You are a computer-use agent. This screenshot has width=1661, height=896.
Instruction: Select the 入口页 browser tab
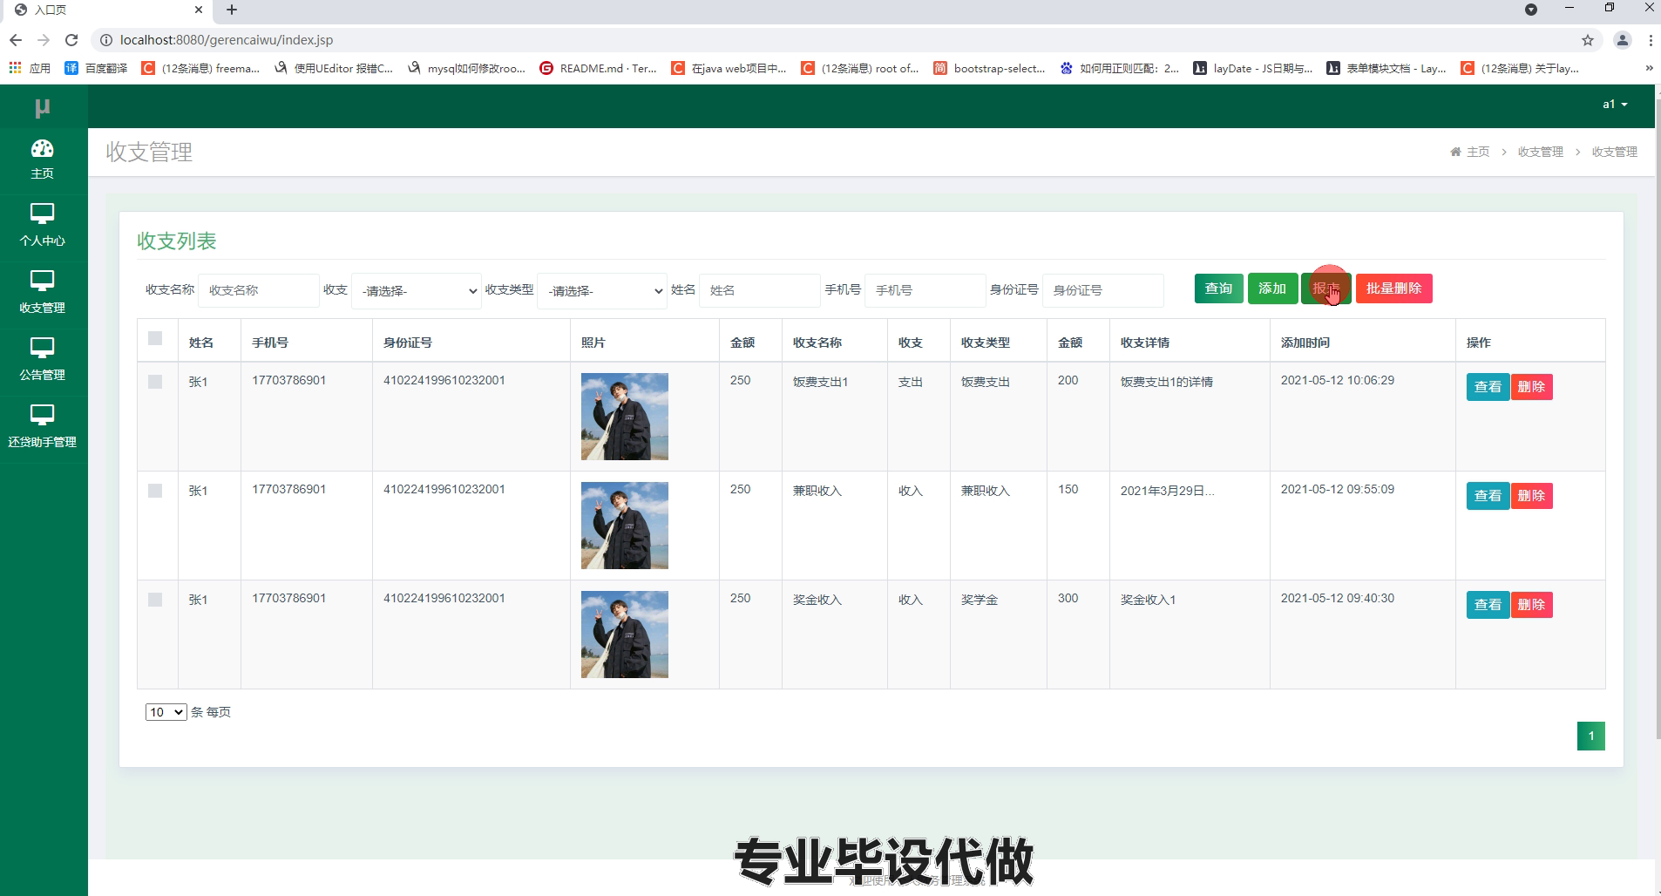coord(109,10)
